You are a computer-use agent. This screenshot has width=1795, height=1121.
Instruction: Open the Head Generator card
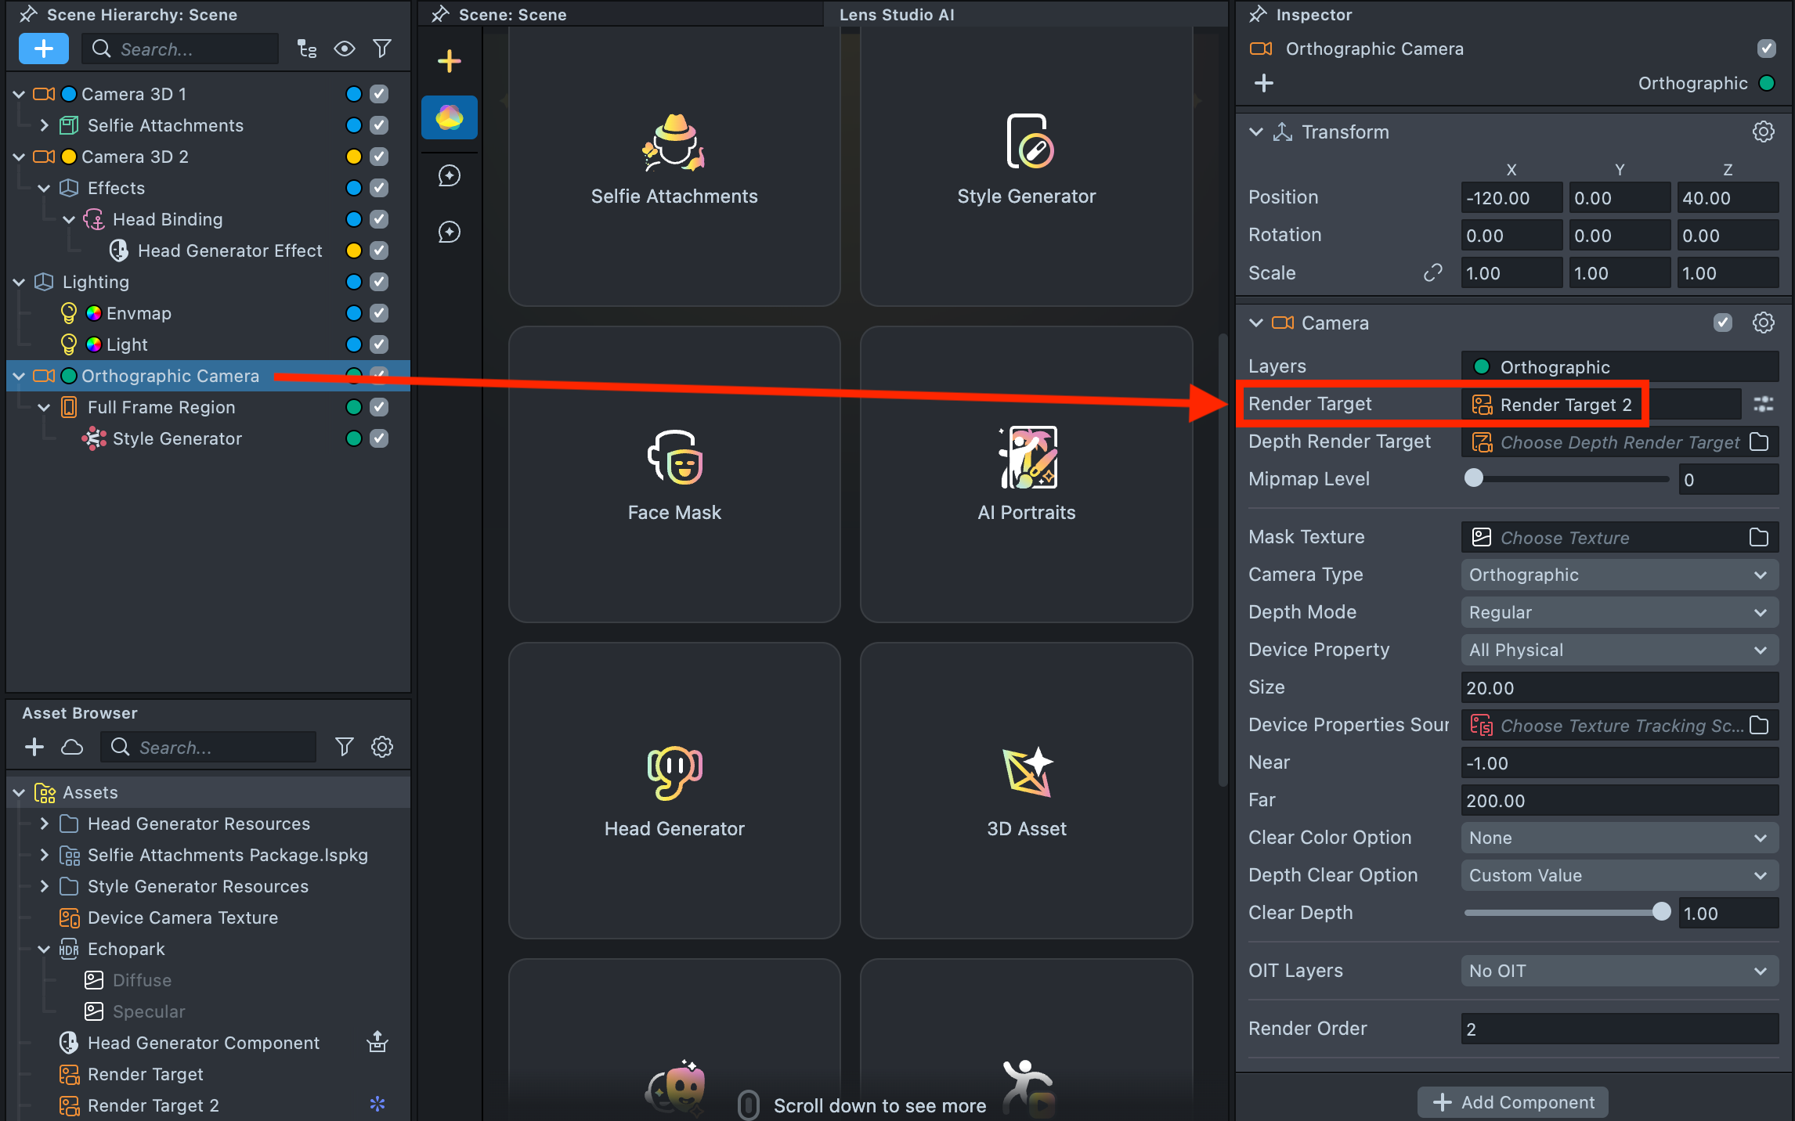[674, 791]
